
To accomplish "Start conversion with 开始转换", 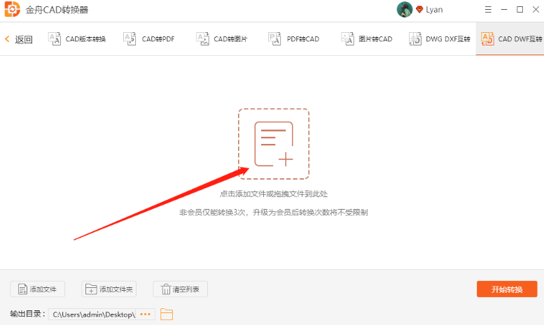I will (507, 289).
